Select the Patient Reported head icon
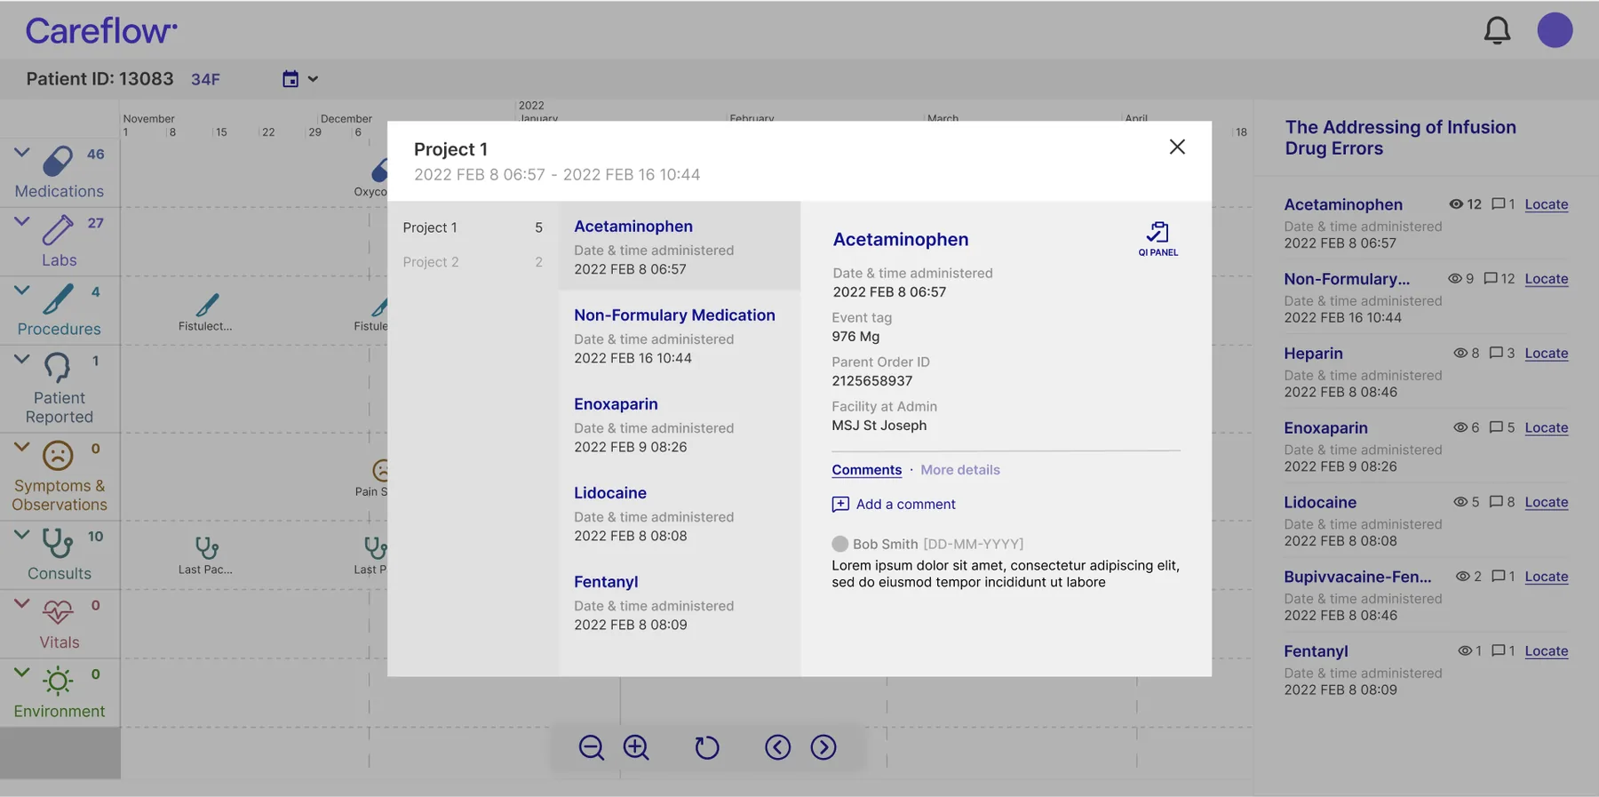The width and height of the screenshot is (1599, 797). 58,367
